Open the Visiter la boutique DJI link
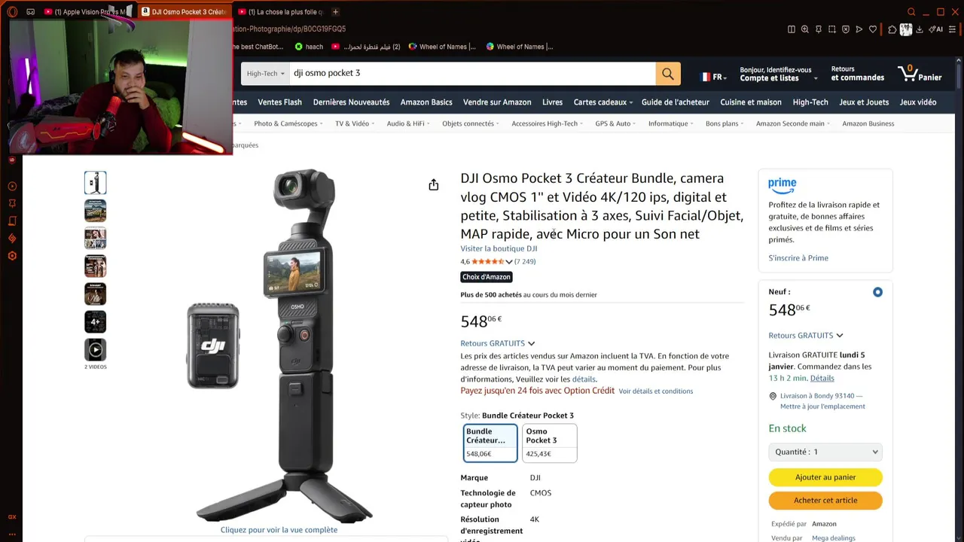This screenshot has width=964, height=542. 499,248
